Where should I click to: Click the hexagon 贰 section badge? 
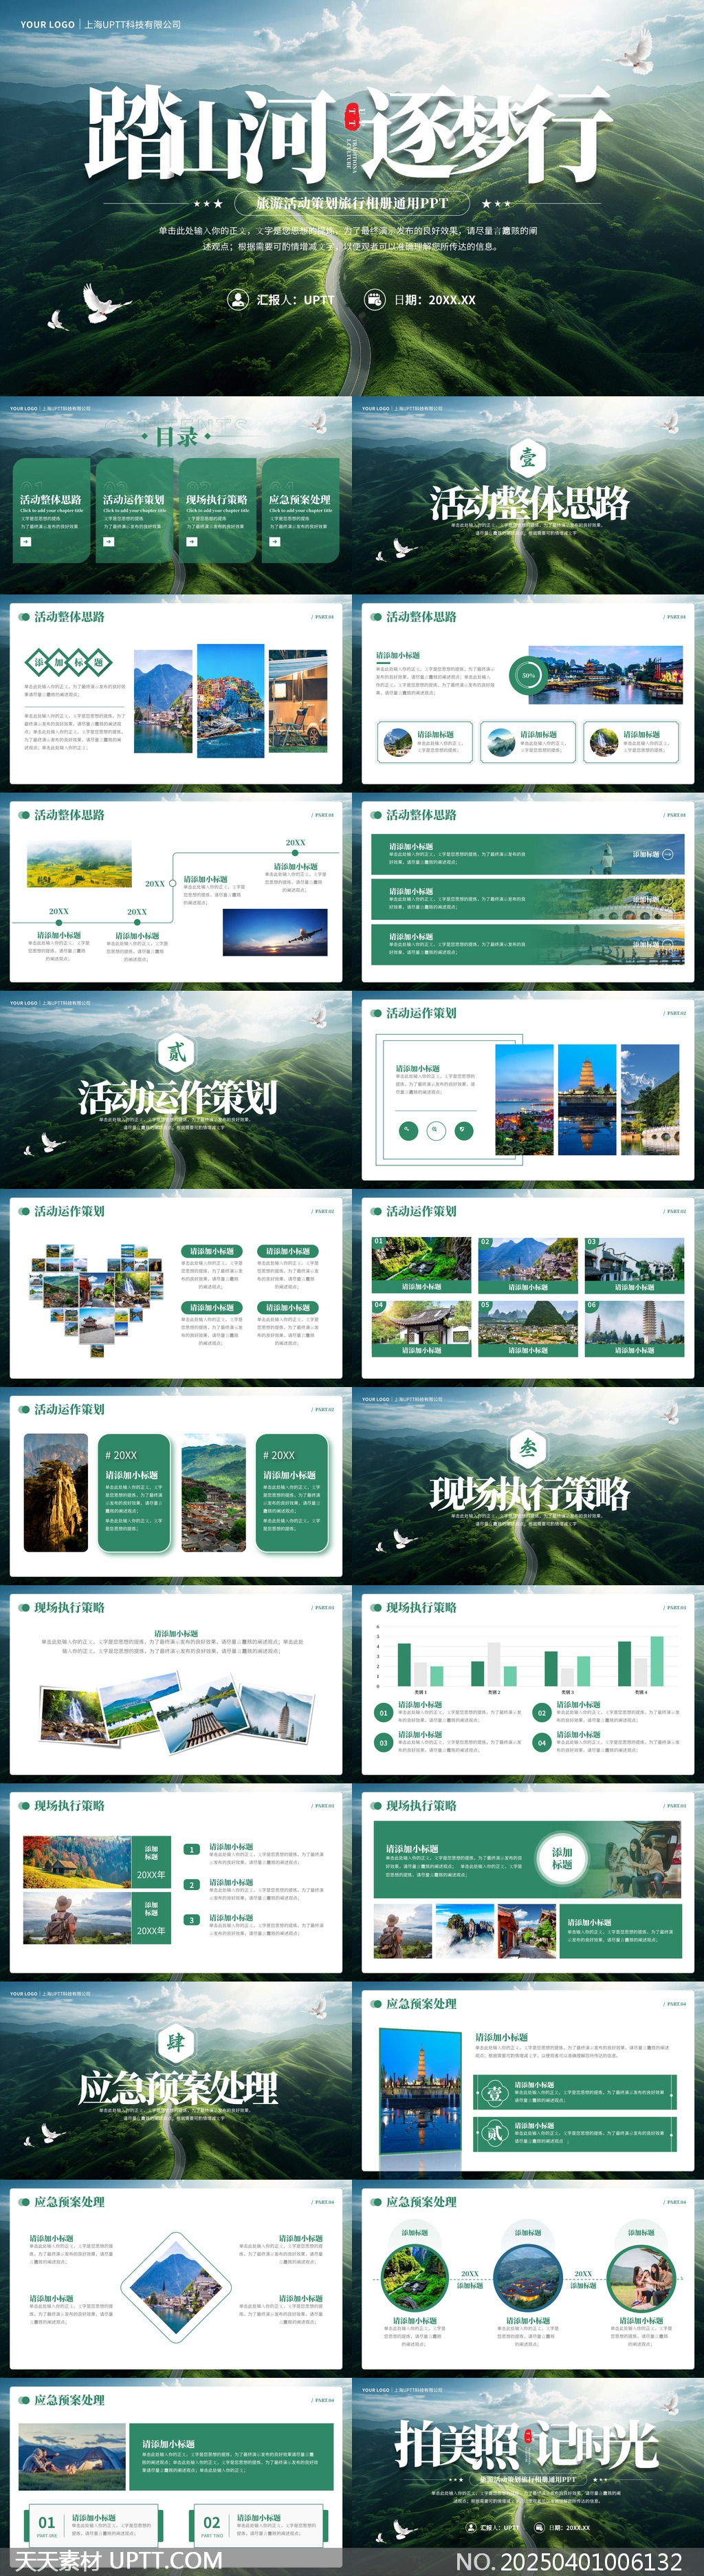click(x=176, y=1052)
